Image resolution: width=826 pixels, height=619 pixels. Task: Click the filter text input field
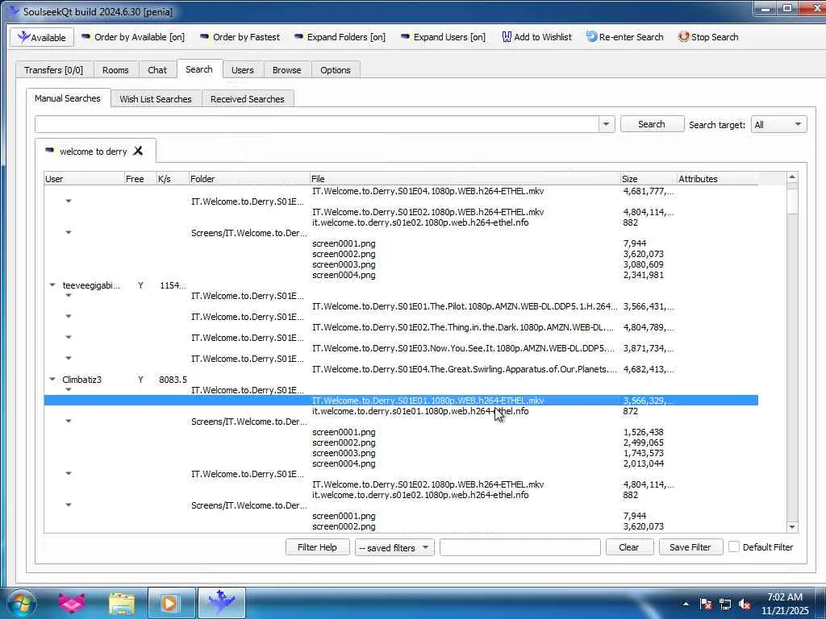pyautogui.click(x=520, y=547)
